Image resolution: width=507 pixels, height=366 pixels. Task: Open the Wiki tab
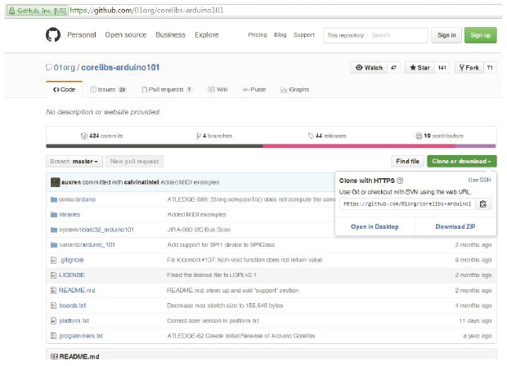click(218, 90)
